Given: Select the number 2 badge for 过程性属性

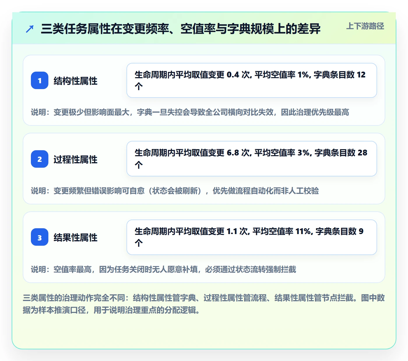Looking at the screenshot, I should (40, 159).
